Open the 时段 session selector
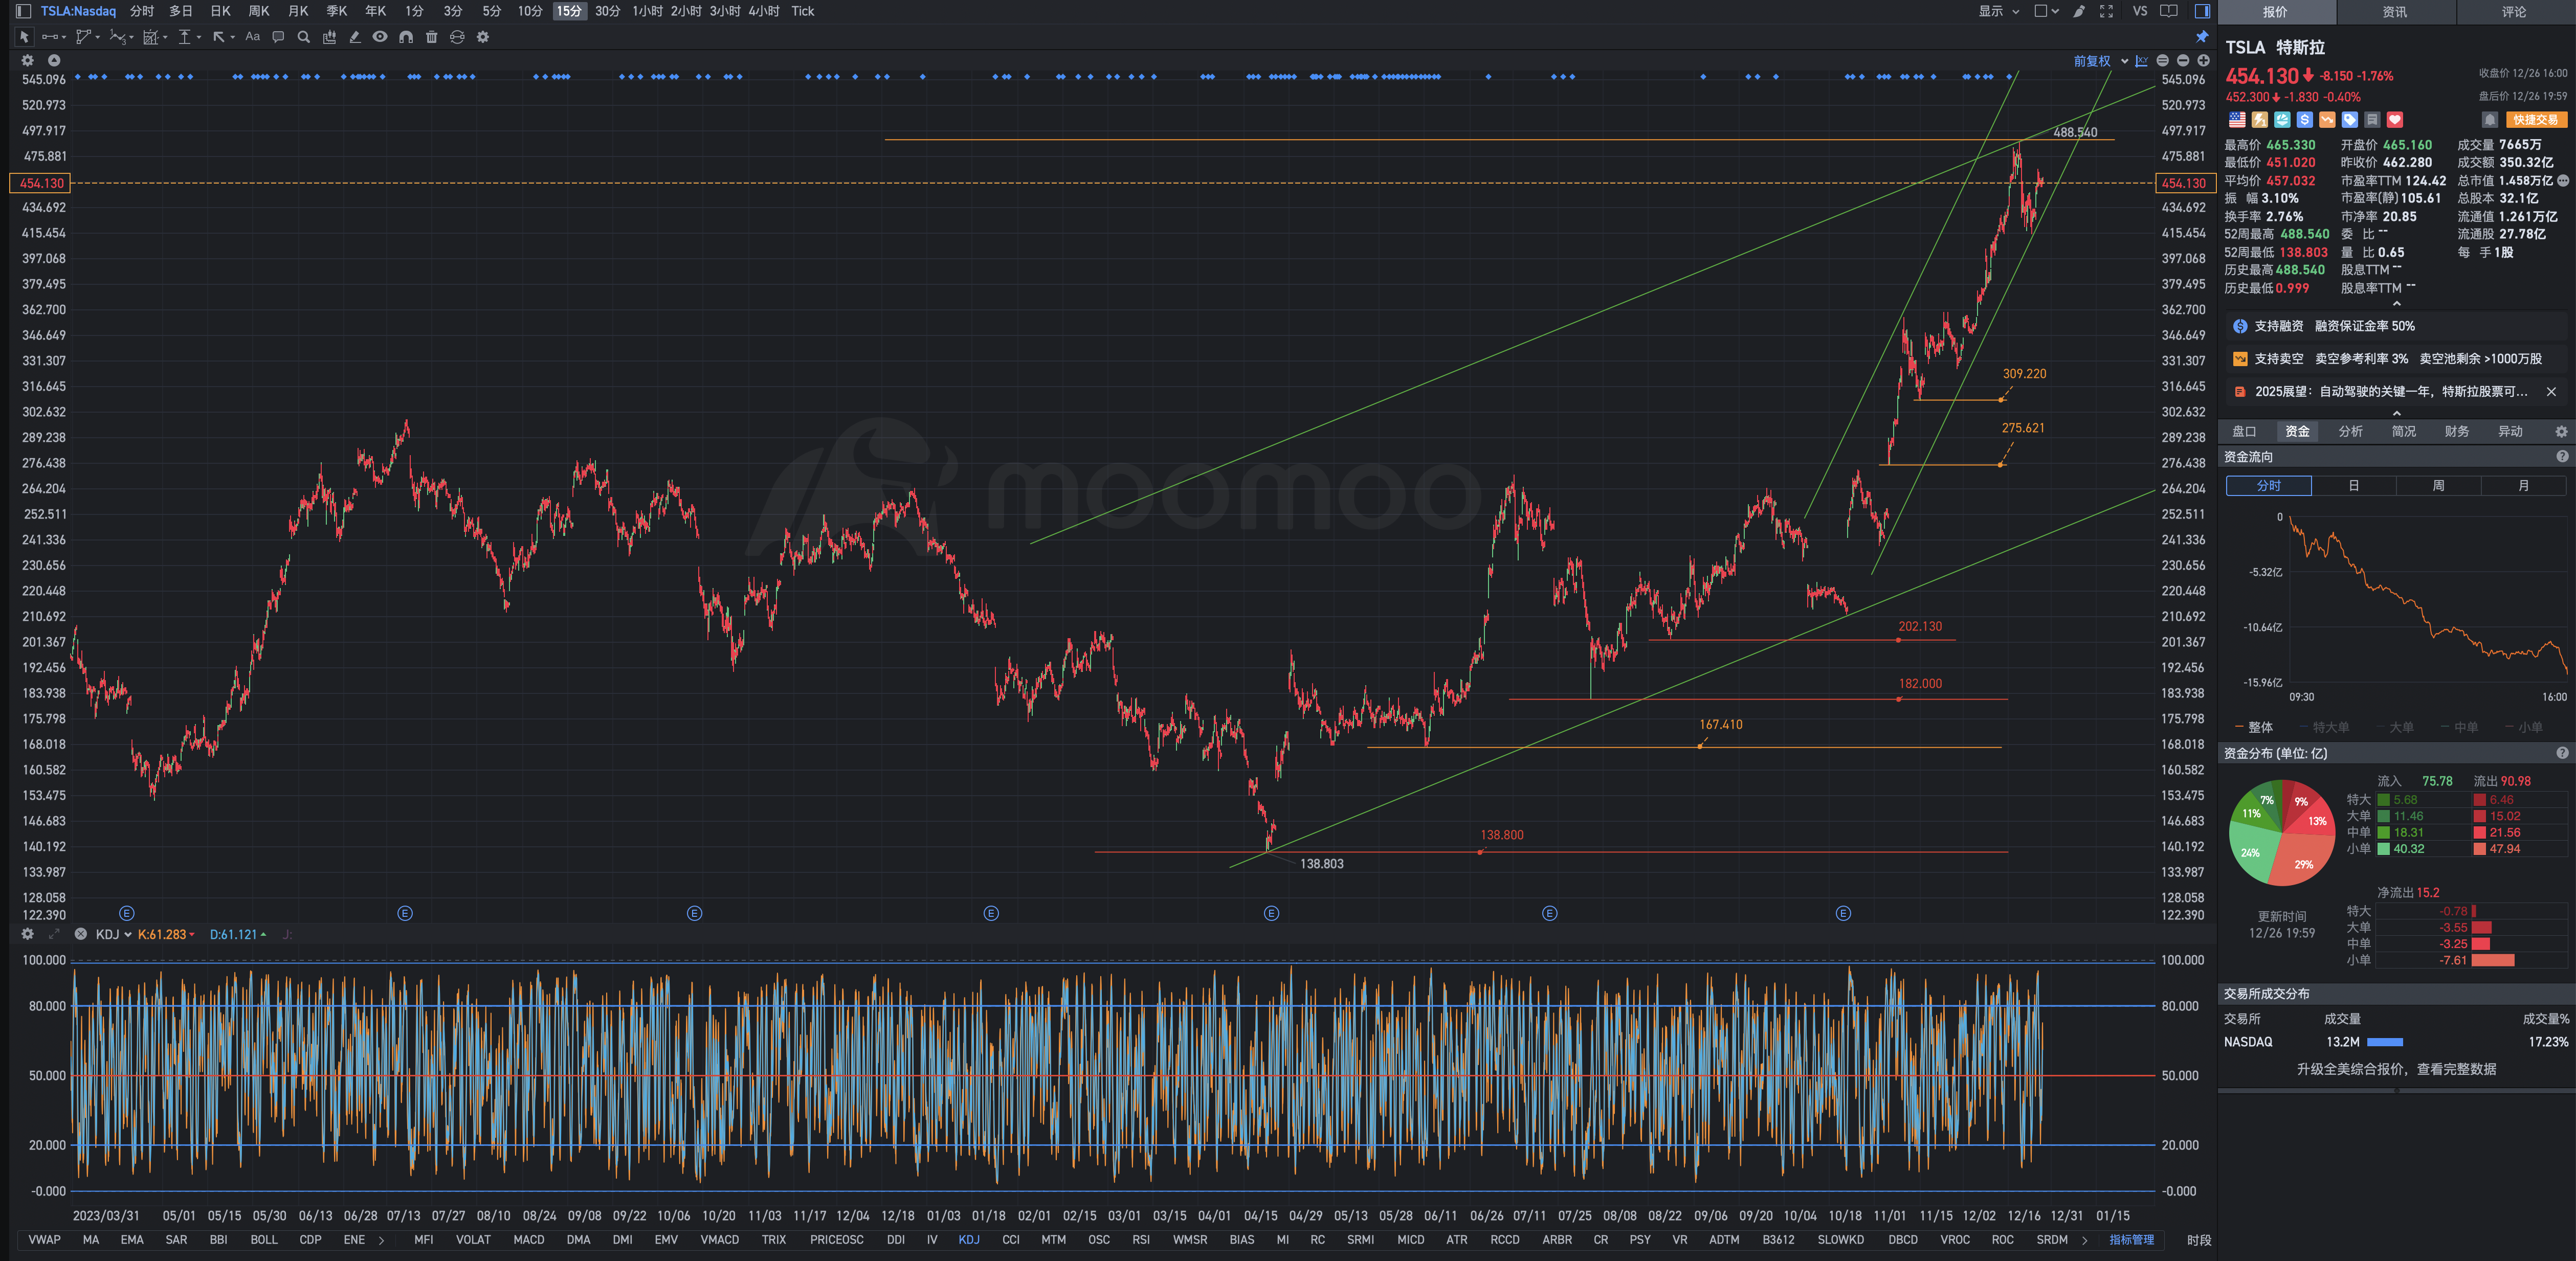The width and height of the screenshot is (2576, 1261). coord(2198,1240)
